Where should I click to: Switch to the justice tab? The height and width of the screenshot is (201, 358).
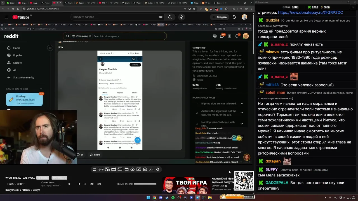click(x=149, y=3)
